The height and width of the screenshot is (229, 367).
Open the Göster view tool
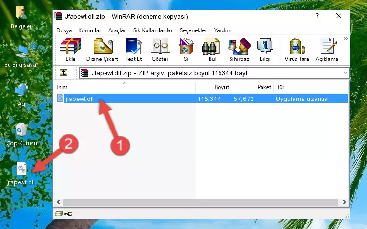tap(160, 50)
